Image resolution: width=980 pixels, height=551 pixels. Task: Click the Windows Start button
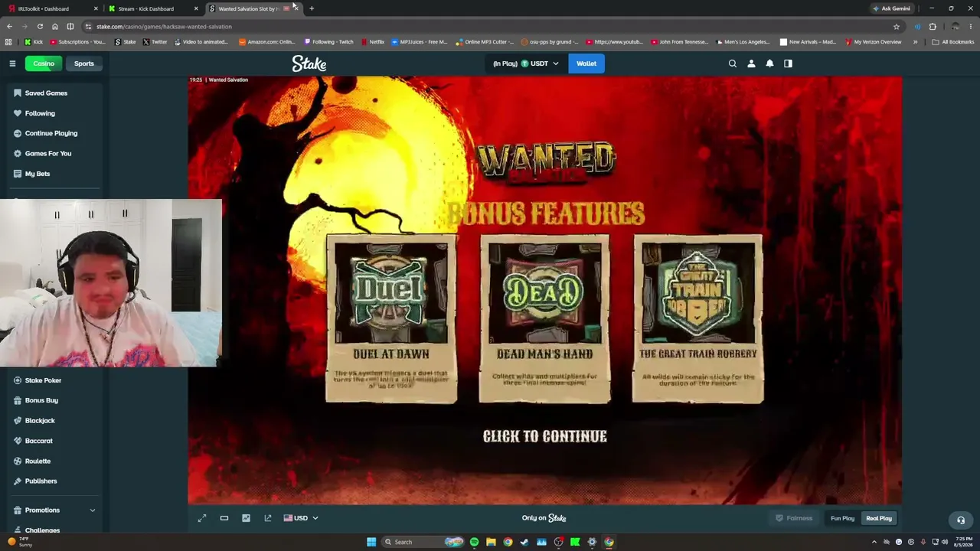click(x=371, y=542)
